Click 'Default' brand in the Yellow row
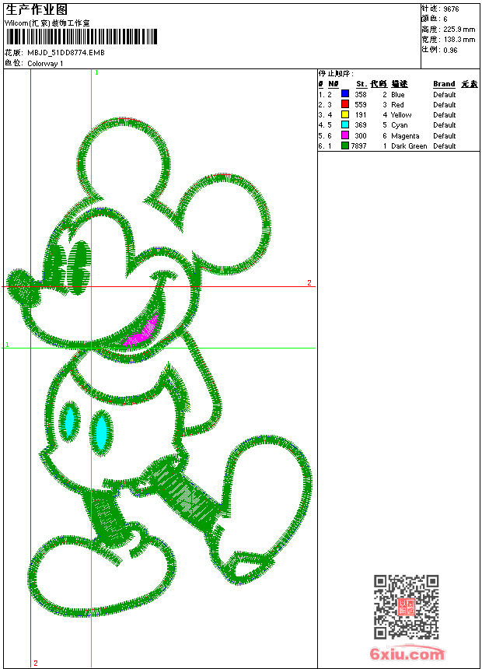 coord(445,115)
